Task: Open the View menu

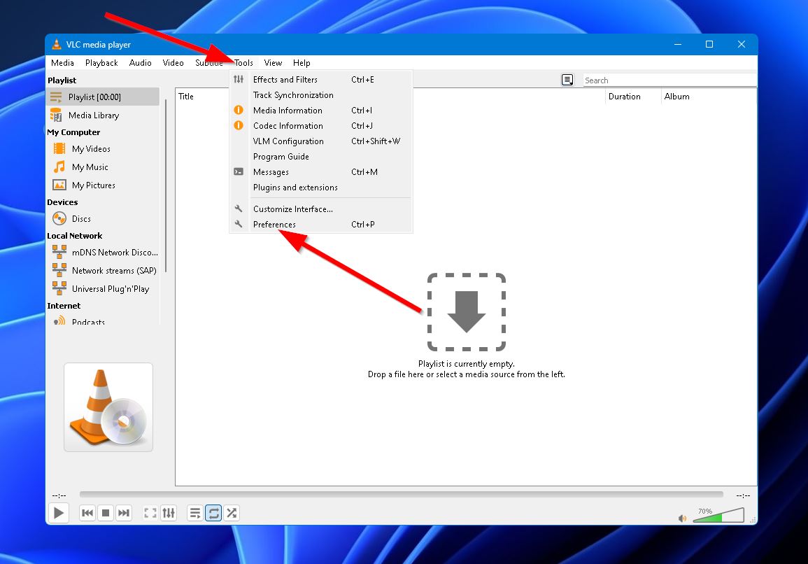Action: [x=273, y=63]
